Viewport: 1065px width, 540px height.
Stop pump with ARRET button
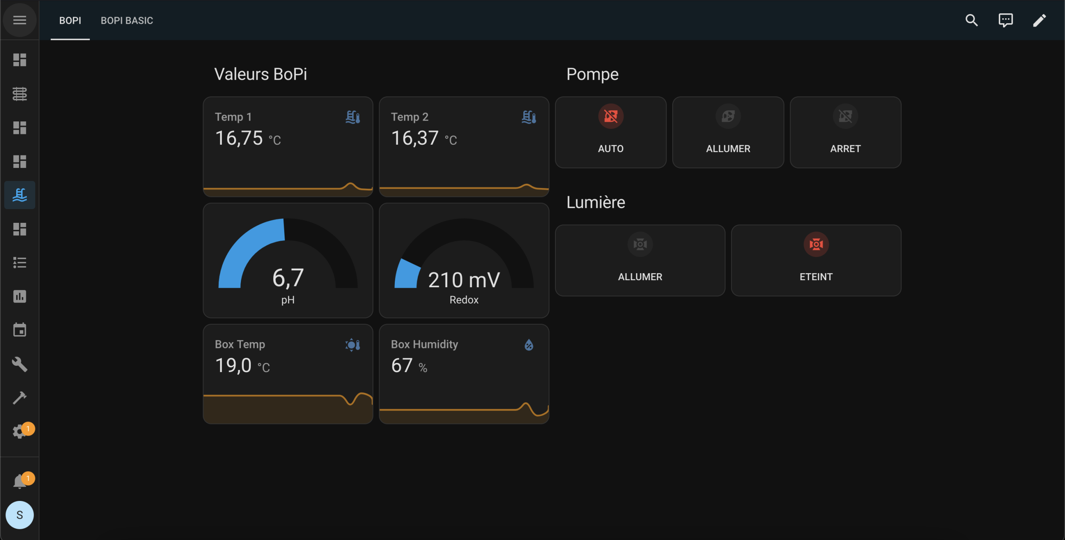tap(845, 132)
